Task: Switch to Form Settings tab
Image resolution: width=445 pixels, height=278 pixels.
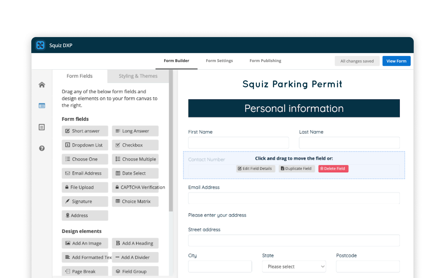Action: click(219, 61)
